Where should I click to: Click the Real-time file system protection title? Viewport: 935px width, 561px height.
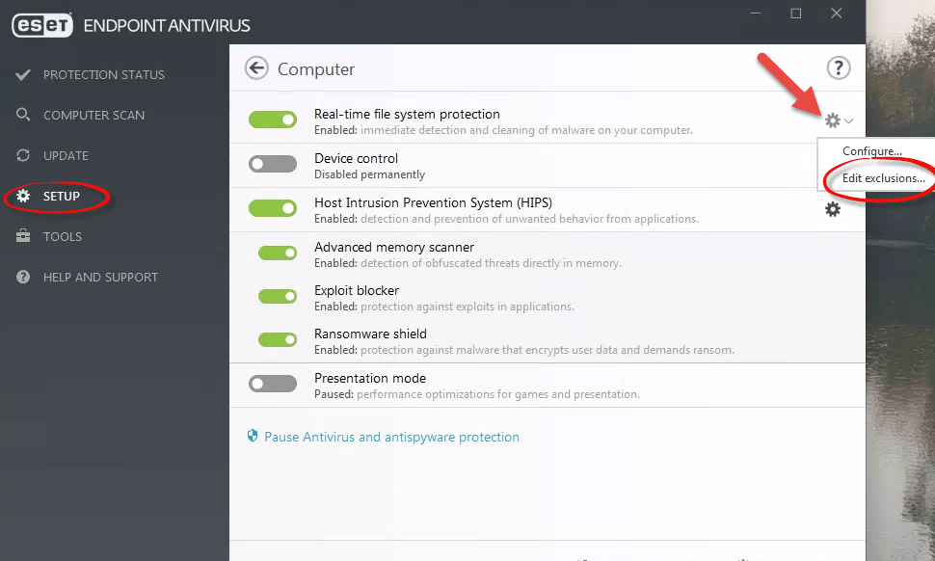407,114
